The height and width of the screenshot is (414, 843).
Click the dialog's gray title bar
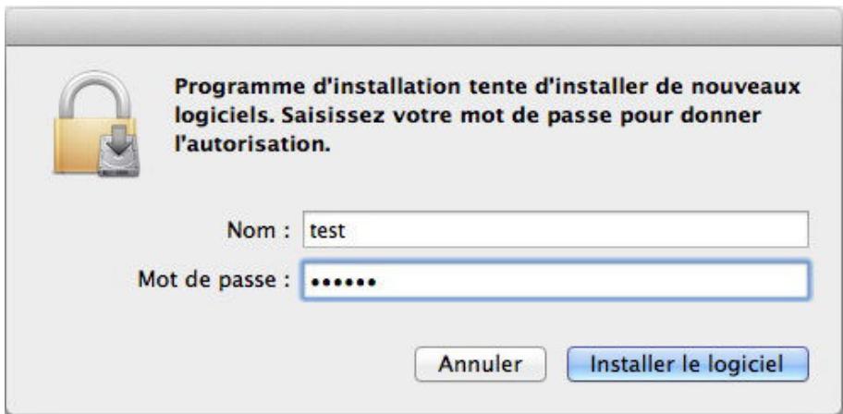pos(421,25)
